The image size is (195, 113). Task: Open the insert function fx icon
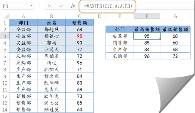pyautogui.click(x=73, y=6)
